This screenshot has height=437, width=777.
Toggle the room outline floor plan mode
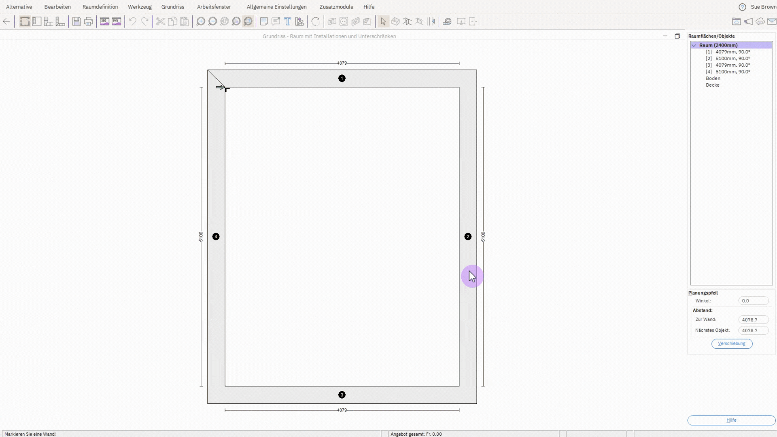(x=25, y=21)
